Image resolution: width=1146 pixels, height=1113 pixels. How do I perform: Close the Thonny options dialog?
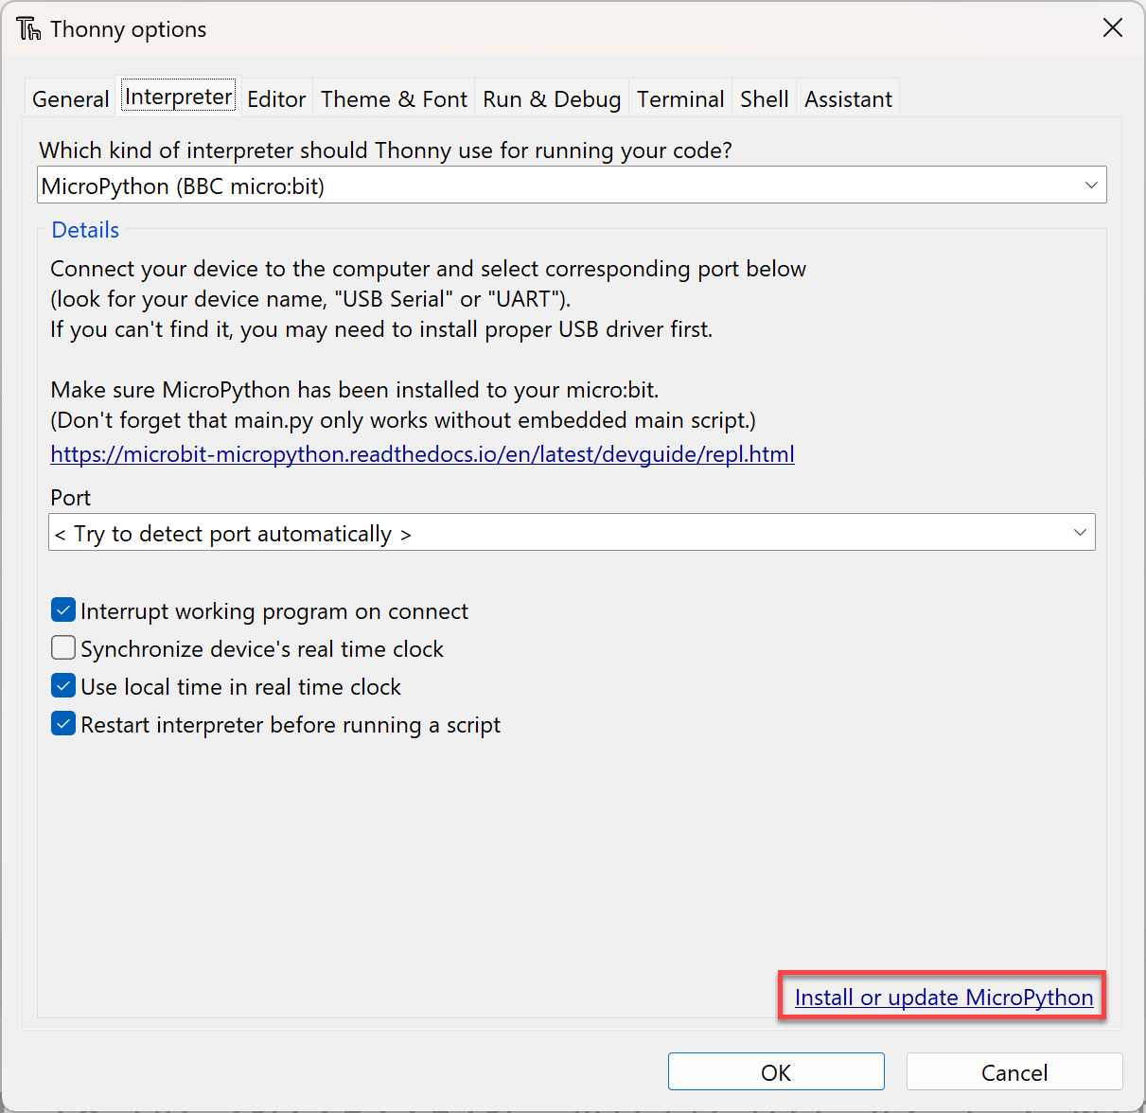click(1113, 28)
